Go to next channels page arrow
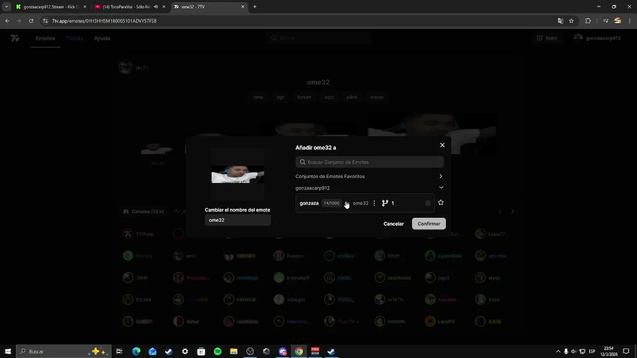 click(513, 211)
